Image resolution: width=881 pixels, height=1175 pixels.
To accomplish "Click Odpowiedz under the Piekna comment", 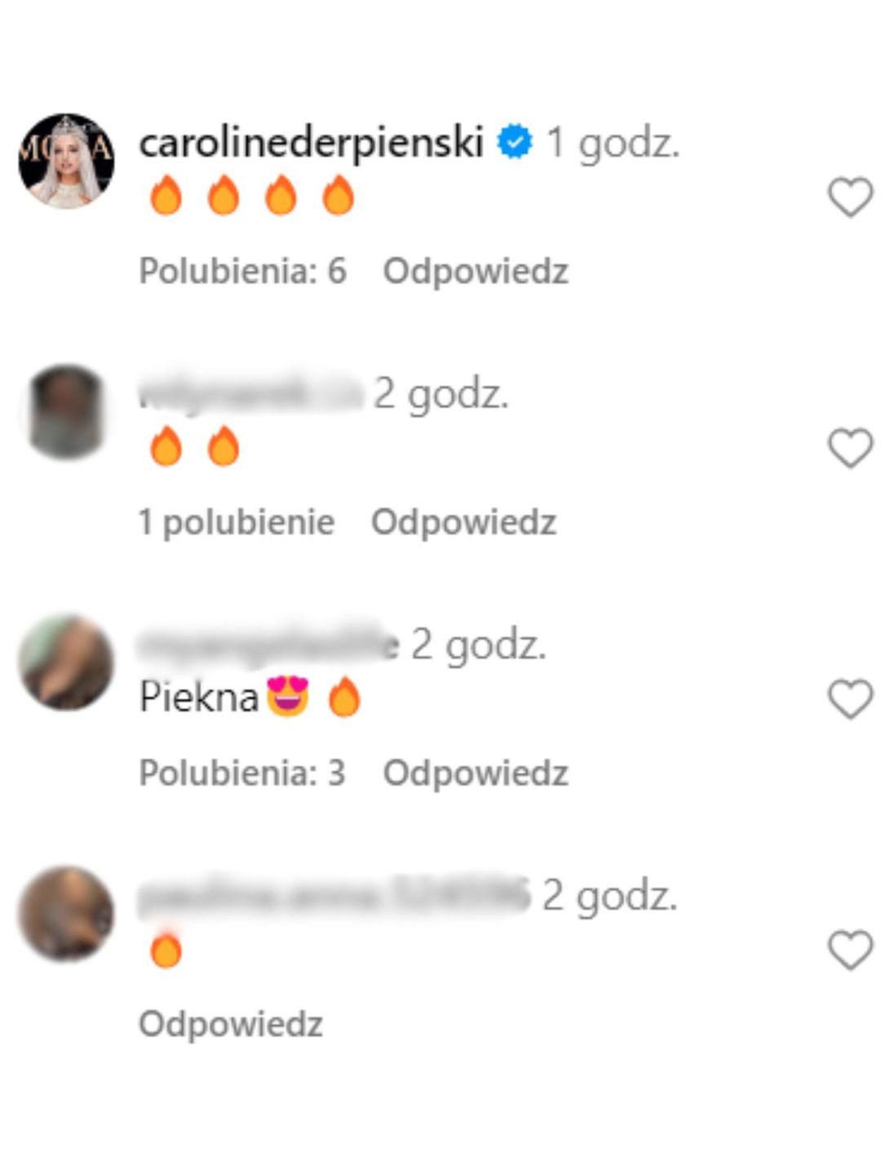I will click(476, 774).
